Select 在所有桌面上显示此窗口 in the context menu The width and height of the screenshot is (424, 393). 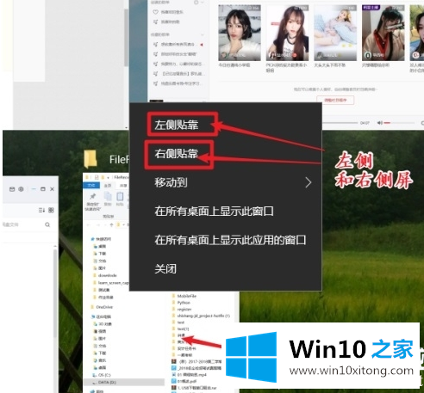coord(214,211)
